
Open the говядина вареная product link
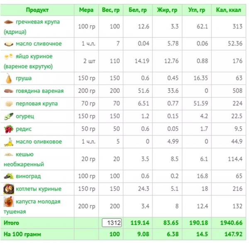[40, 91]
